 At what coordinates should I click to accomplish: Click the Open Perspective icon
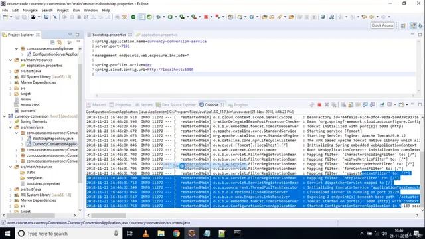click(403, 25)
